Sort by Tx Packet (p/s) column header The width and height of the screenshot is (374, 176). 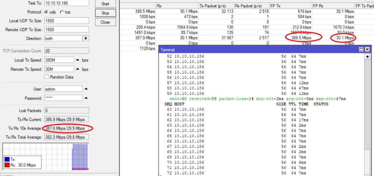[216, 6]
